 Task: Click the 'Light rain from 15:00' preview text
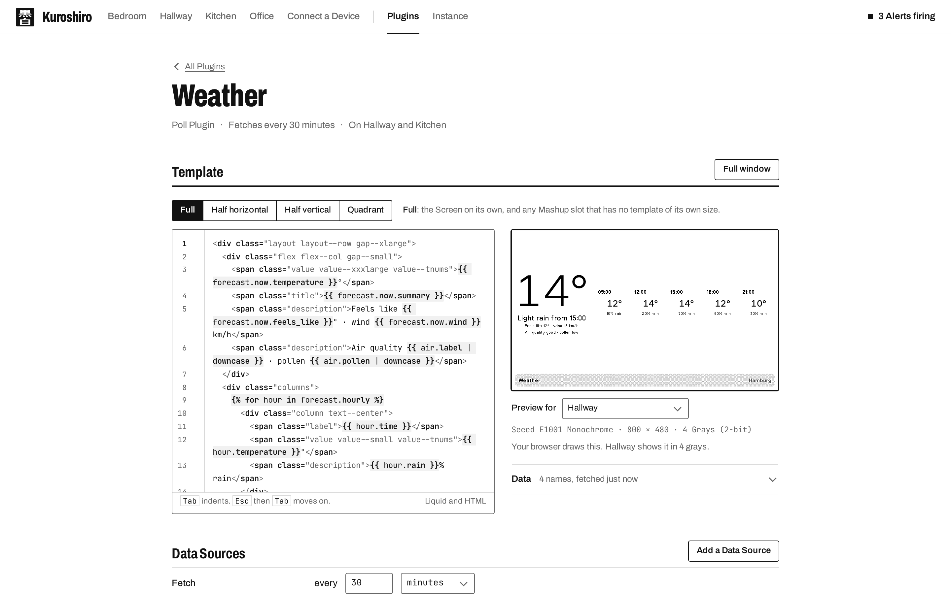point(551,318)
